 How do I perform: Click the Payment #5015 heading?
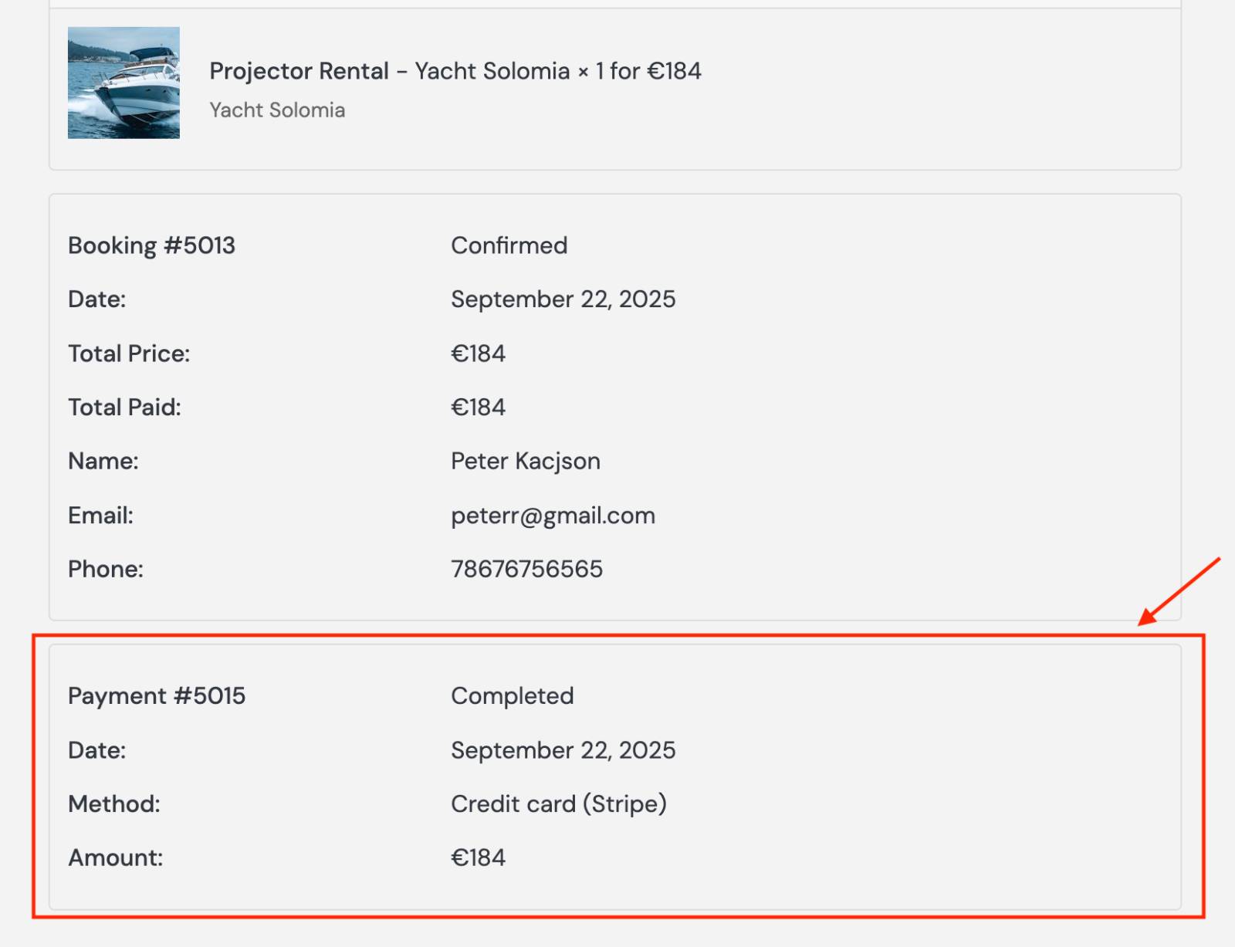pyautogui.click(x=157, y=696)
